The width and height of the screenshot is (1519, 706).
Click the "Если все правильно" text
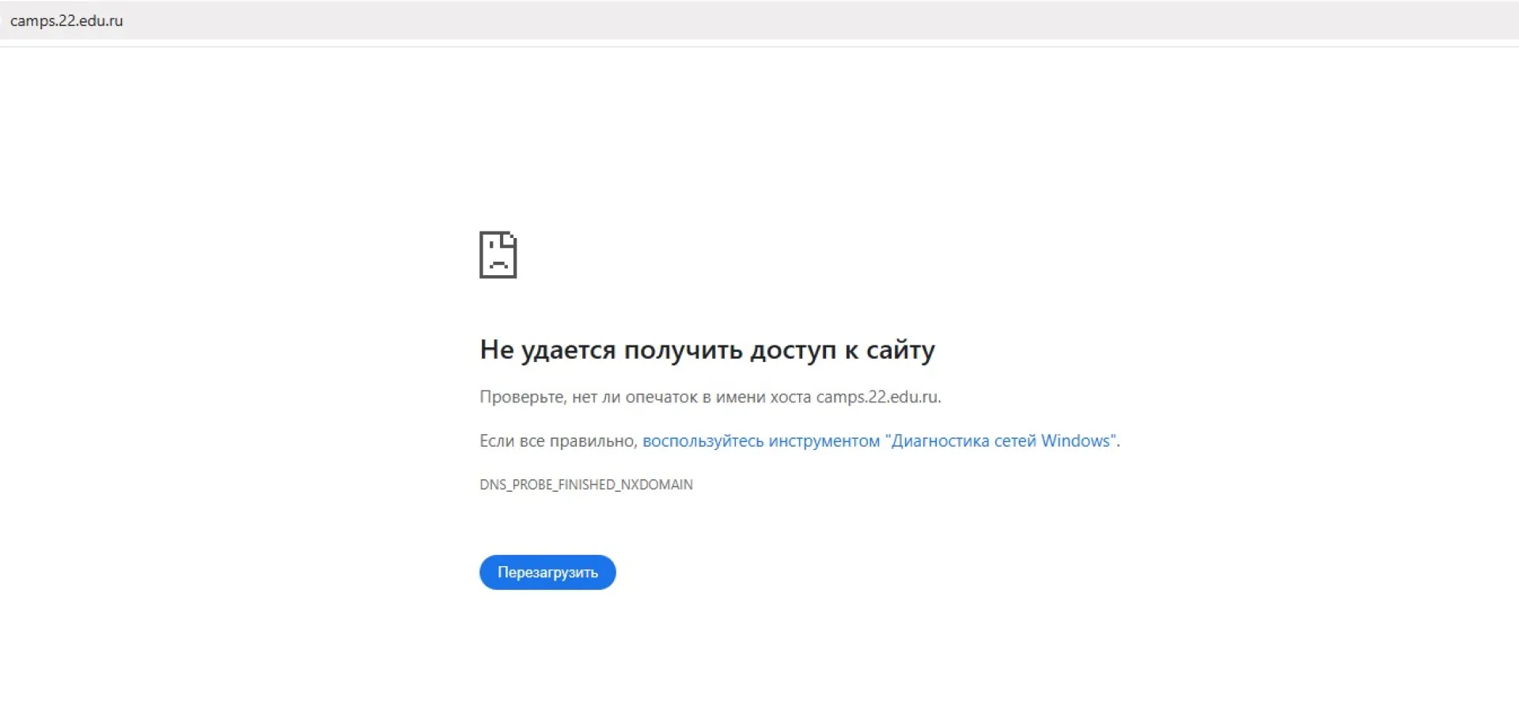tap(557, 441)
